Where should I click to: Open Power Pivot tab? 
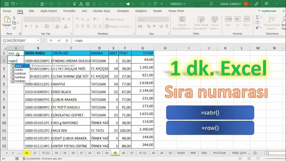click(176, 11)
